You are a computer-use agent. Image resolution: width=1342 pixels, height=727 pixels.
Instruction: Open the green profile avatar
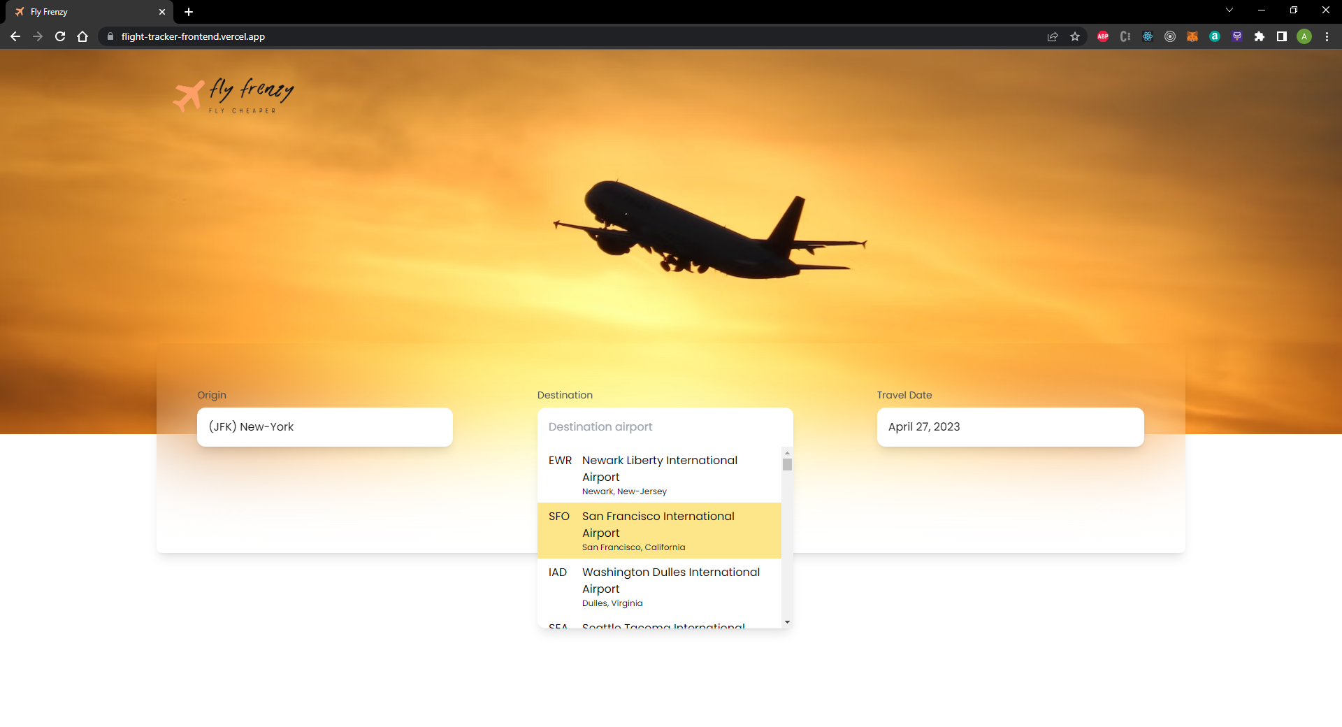(1304, 36)
